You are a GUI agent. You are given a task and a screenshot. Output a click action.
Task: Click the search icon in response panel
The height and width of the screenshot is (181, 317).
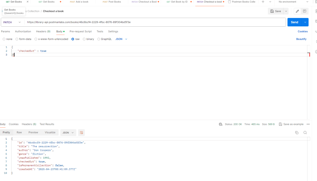(305, 133)
